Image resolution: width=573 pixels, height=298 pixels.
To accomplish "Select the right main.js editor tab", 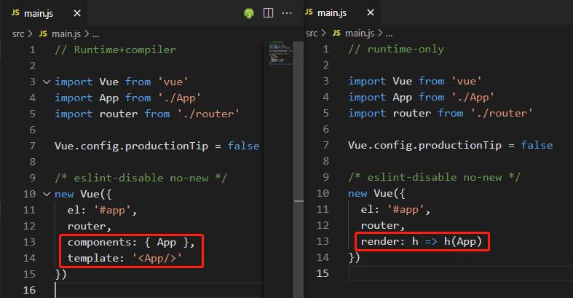I will click(x=341, y=13).
